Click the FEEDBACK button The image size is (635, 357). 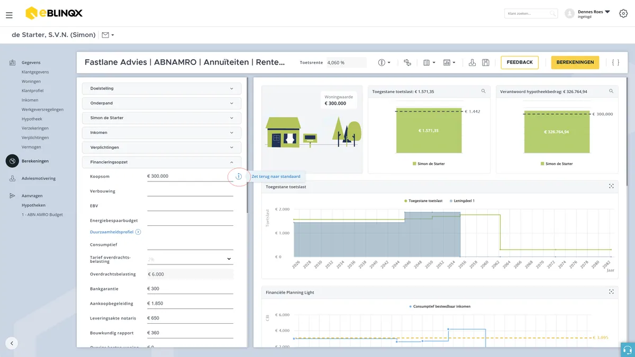(x=520, y=62)
